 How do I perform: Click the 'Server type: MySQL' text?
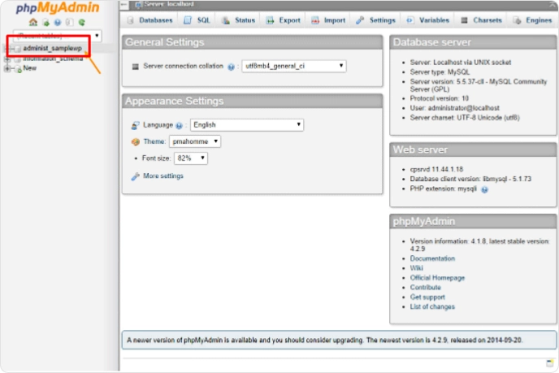click(x=440, y=72)
